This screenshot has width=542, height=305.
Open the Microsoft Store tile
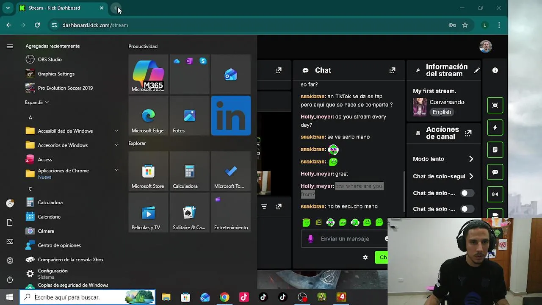(148, 171)
